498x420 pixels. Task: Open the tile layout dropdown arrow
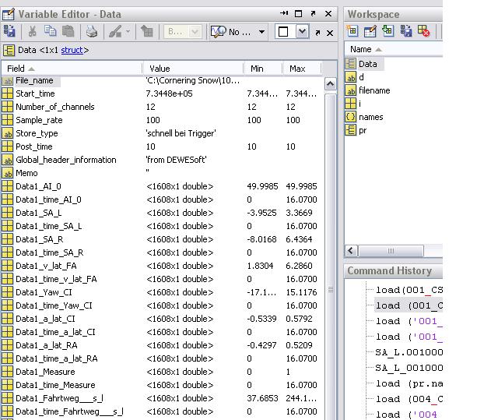302,32
